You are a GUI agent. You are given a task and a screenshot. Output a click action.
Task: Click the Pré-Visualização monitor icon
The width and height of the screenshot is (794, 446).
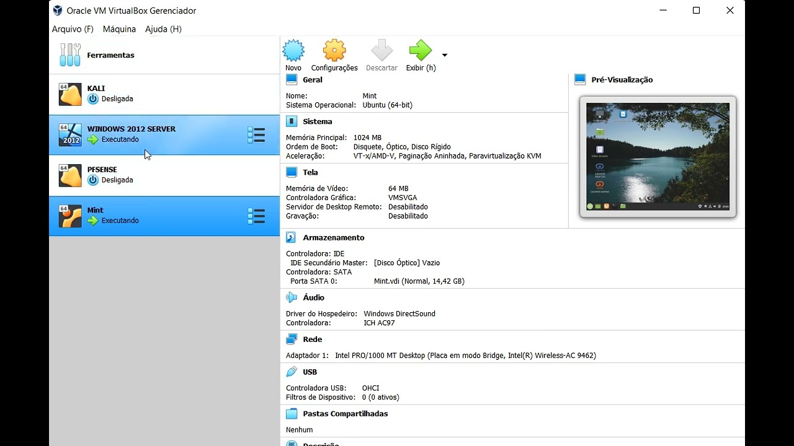(580, 79)
